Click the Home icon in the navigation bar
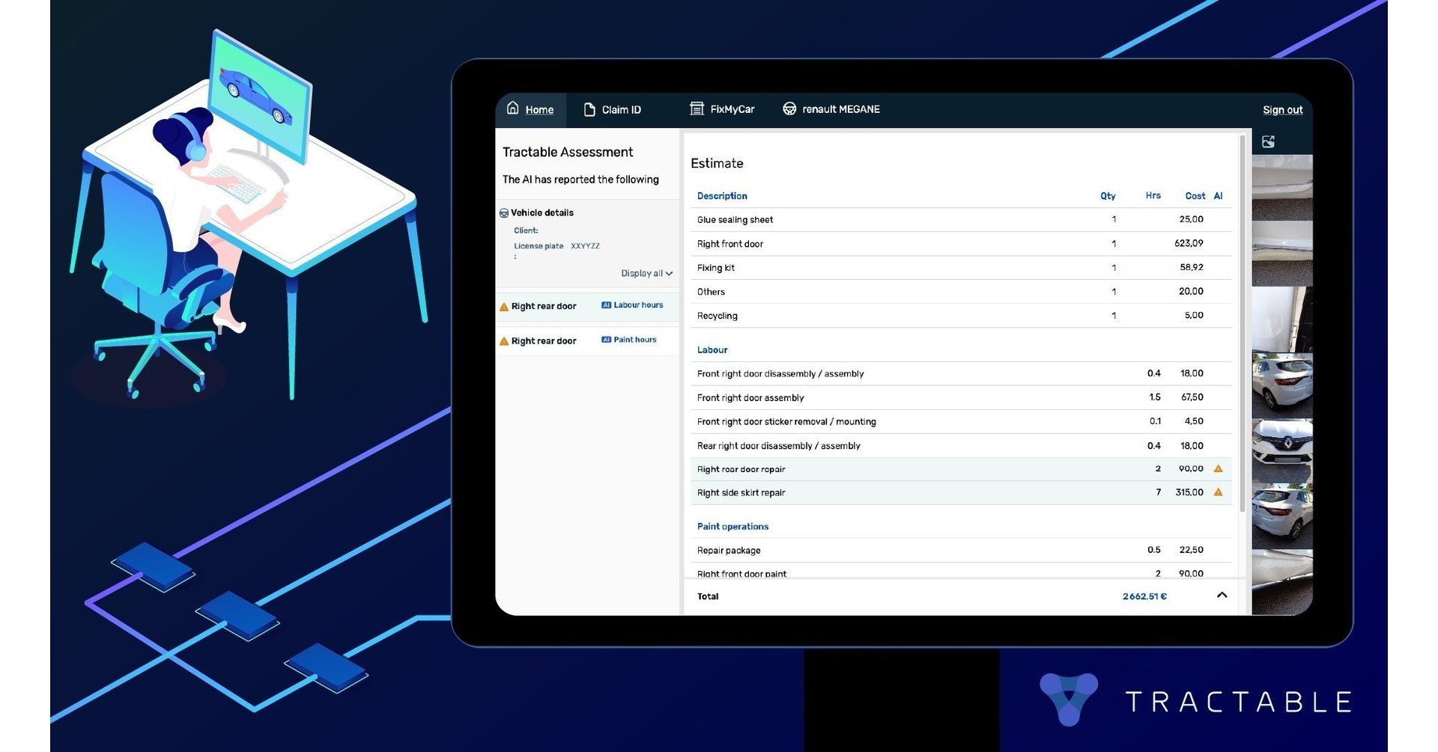 [513, 109]
